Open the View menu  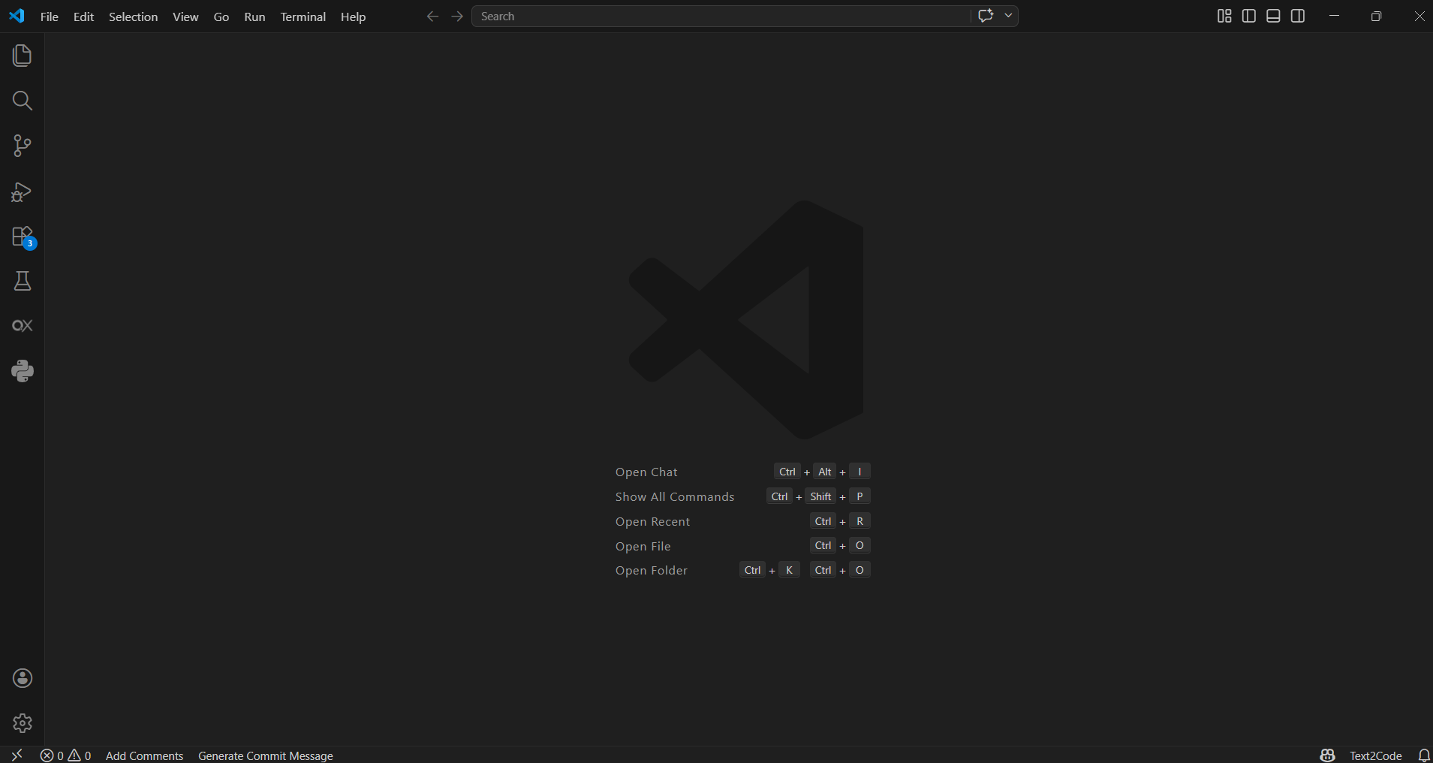185,17
